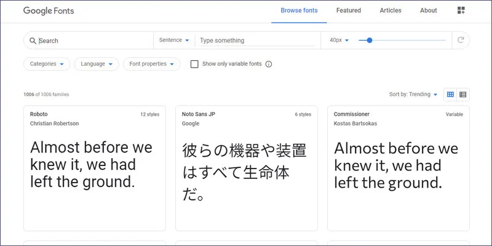Click variable fonts info icon
Image resolution: width=492 pixels, height=246 pixels.
tap(268, 64)
